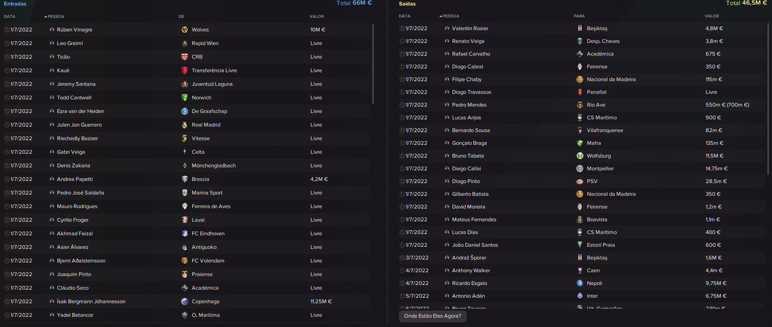
Task: Click the Napoli club crest
Action: click(580, 283)
